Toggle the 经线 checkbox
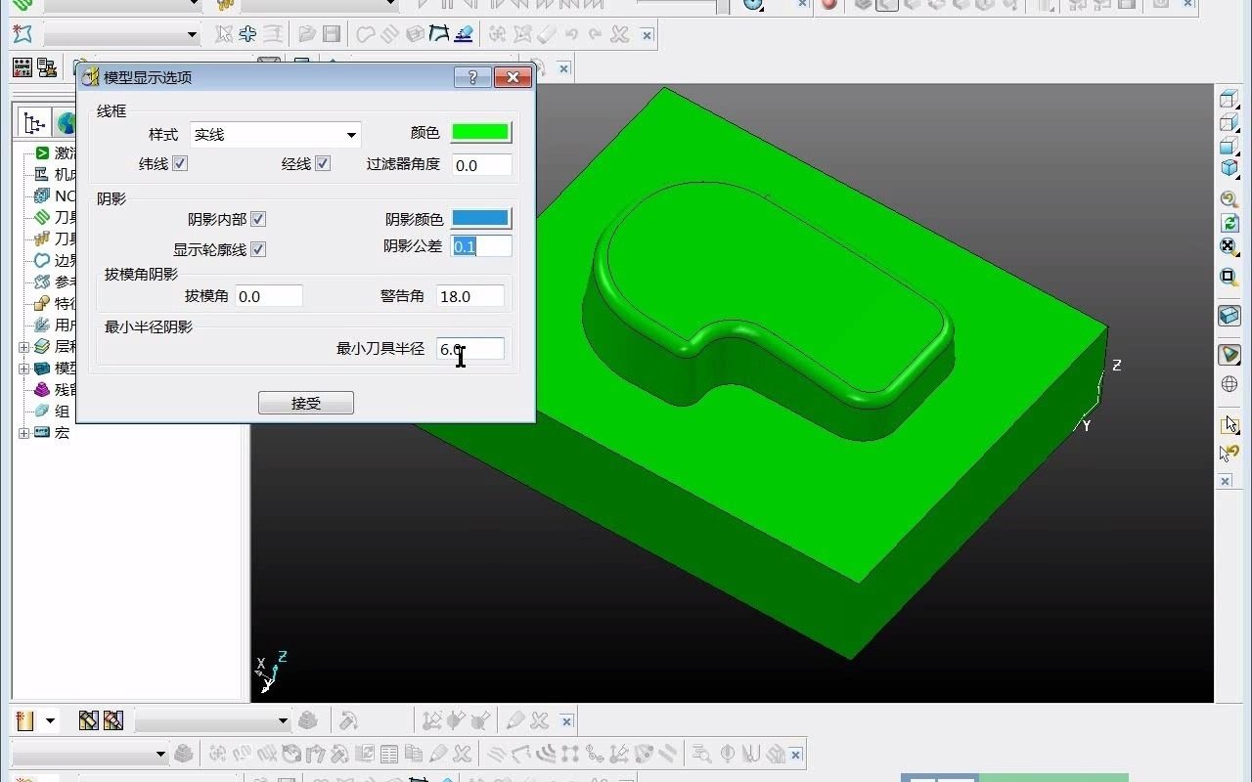 click(323, 163)
